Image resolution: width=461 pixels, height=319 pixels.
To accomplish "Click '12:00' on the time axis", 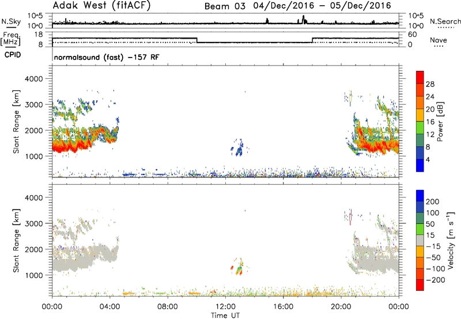I will 225,307.
